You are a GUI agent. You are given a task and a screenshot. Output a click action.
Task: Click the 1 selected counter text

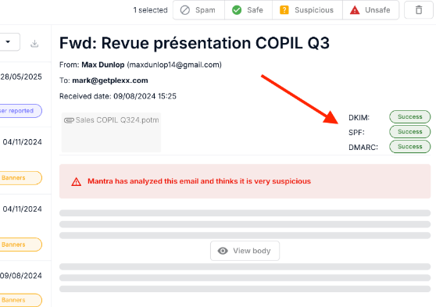click(150, 10)
